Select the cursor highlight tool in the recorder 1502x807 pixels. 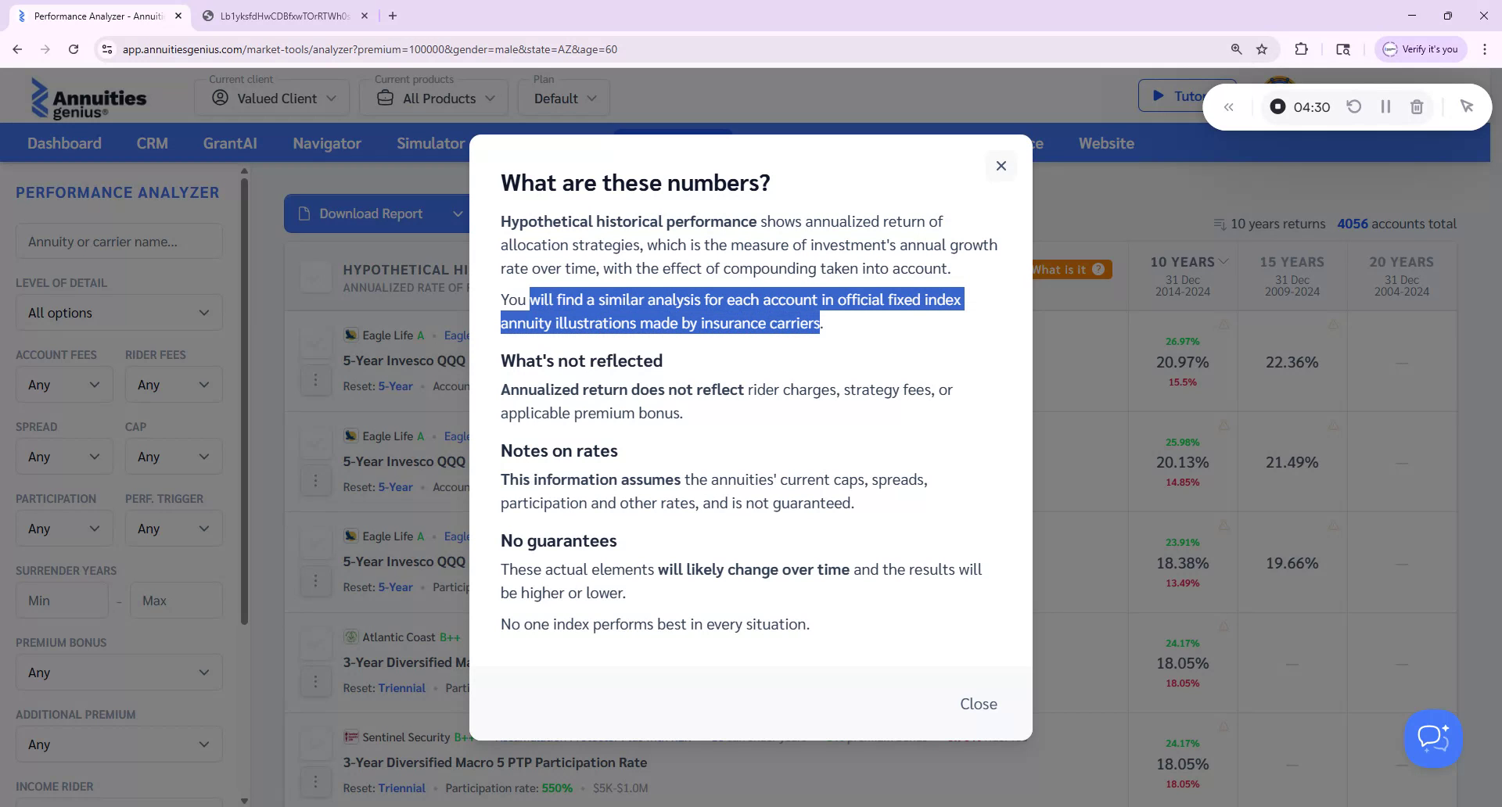tap(1468, 106)
